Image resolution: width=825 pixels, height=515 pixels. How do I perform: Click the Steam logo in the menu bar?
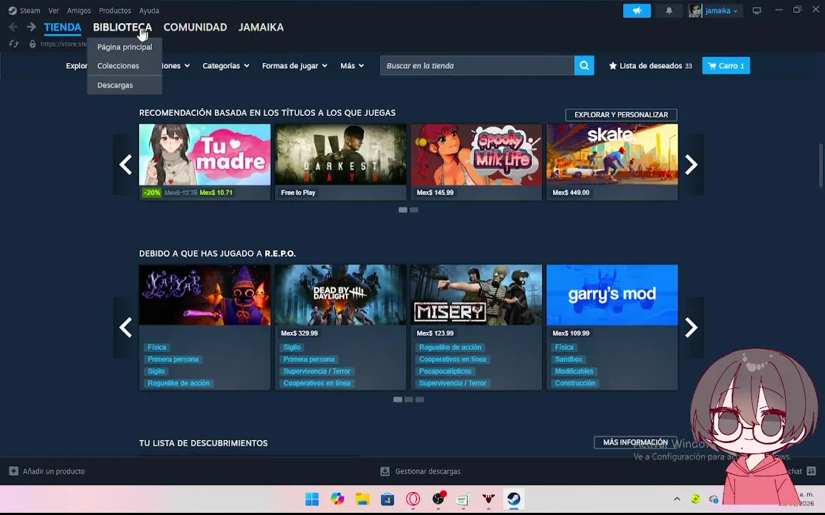(12, 11)
